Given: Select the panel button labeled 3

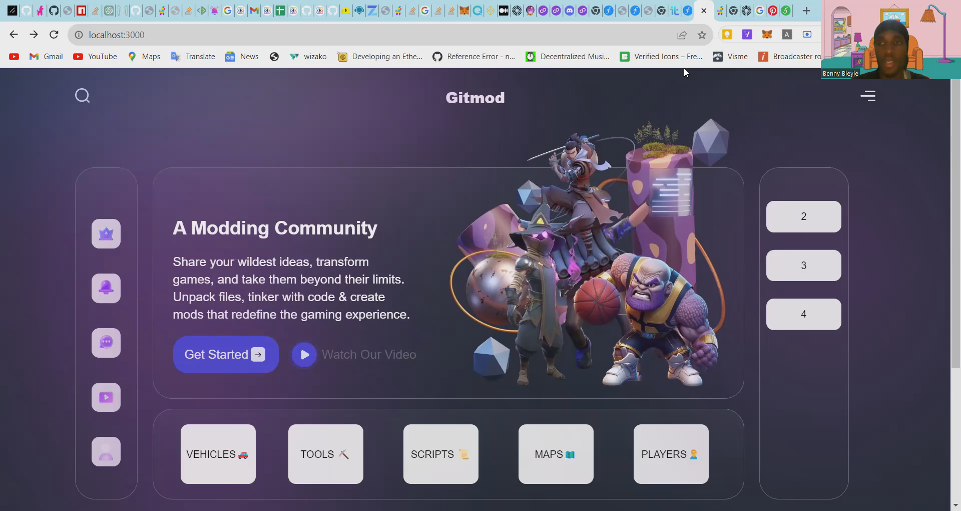Looking at the screenshot, I should (804, 266).
